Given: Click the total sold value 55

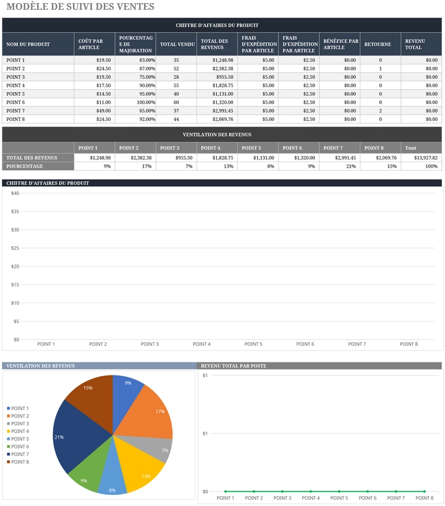Looking at the screenshot, I should click(176, 85).
